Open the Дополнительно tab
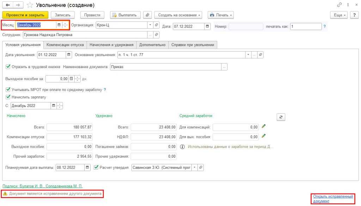Image resolution: width=361 pixels, height=206 pixels. pos(152,45)
